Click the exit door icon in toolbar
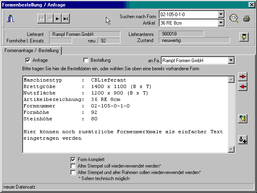257x193 pixels. 10,19
